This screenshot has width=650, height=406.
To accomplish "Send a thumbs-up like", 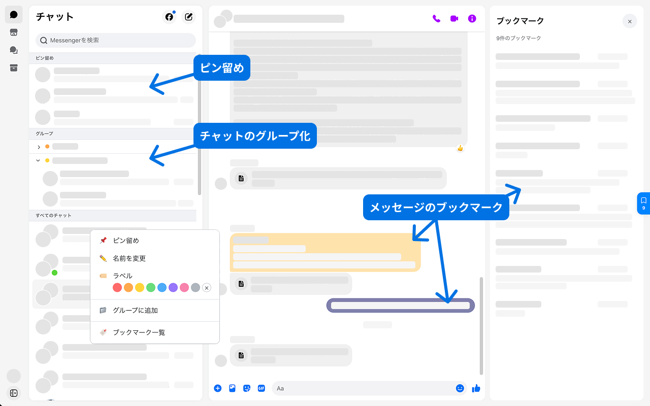I will click(x=476, y=388).
